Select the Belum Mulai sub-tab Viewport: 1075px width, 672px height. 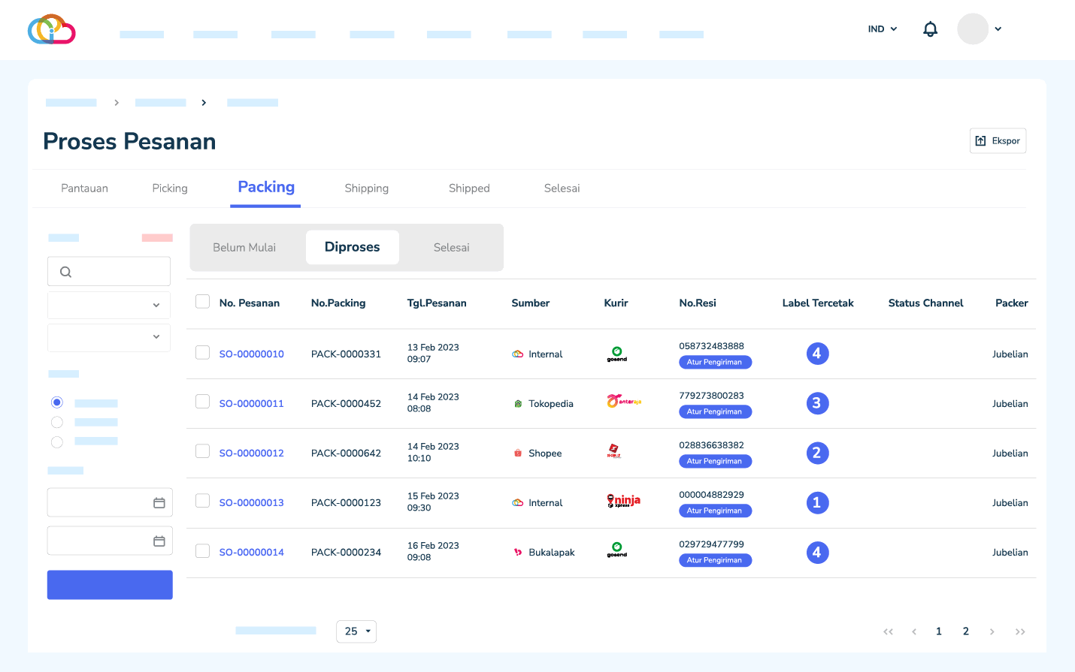tap(244, 248)
